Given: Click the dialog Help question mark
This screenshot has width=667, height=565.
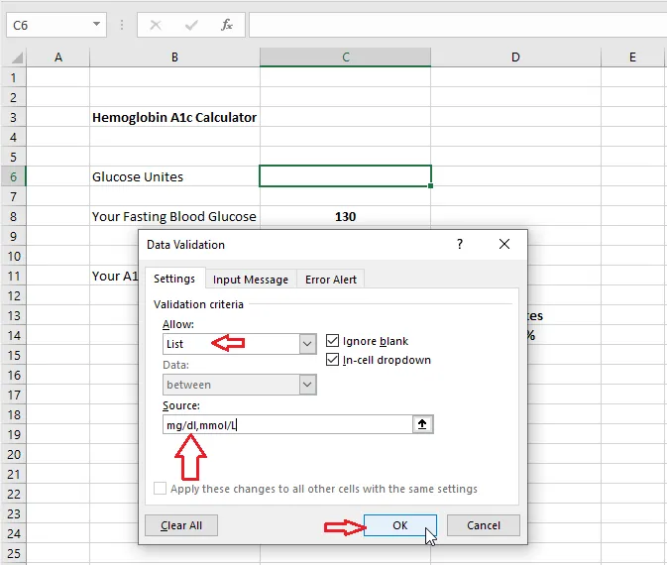Looking at the screenshot, I should (460, 244).
